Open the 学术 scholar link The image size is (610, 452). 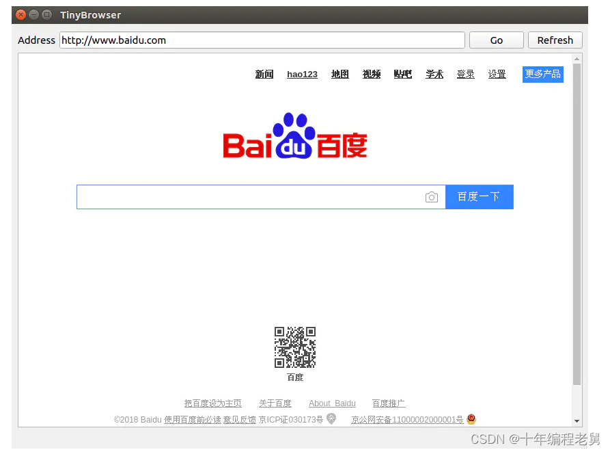[x=434, y=75]
